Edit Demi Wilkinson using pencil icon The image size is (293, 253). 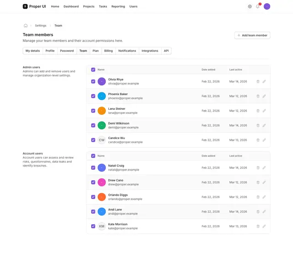(264, 125)
